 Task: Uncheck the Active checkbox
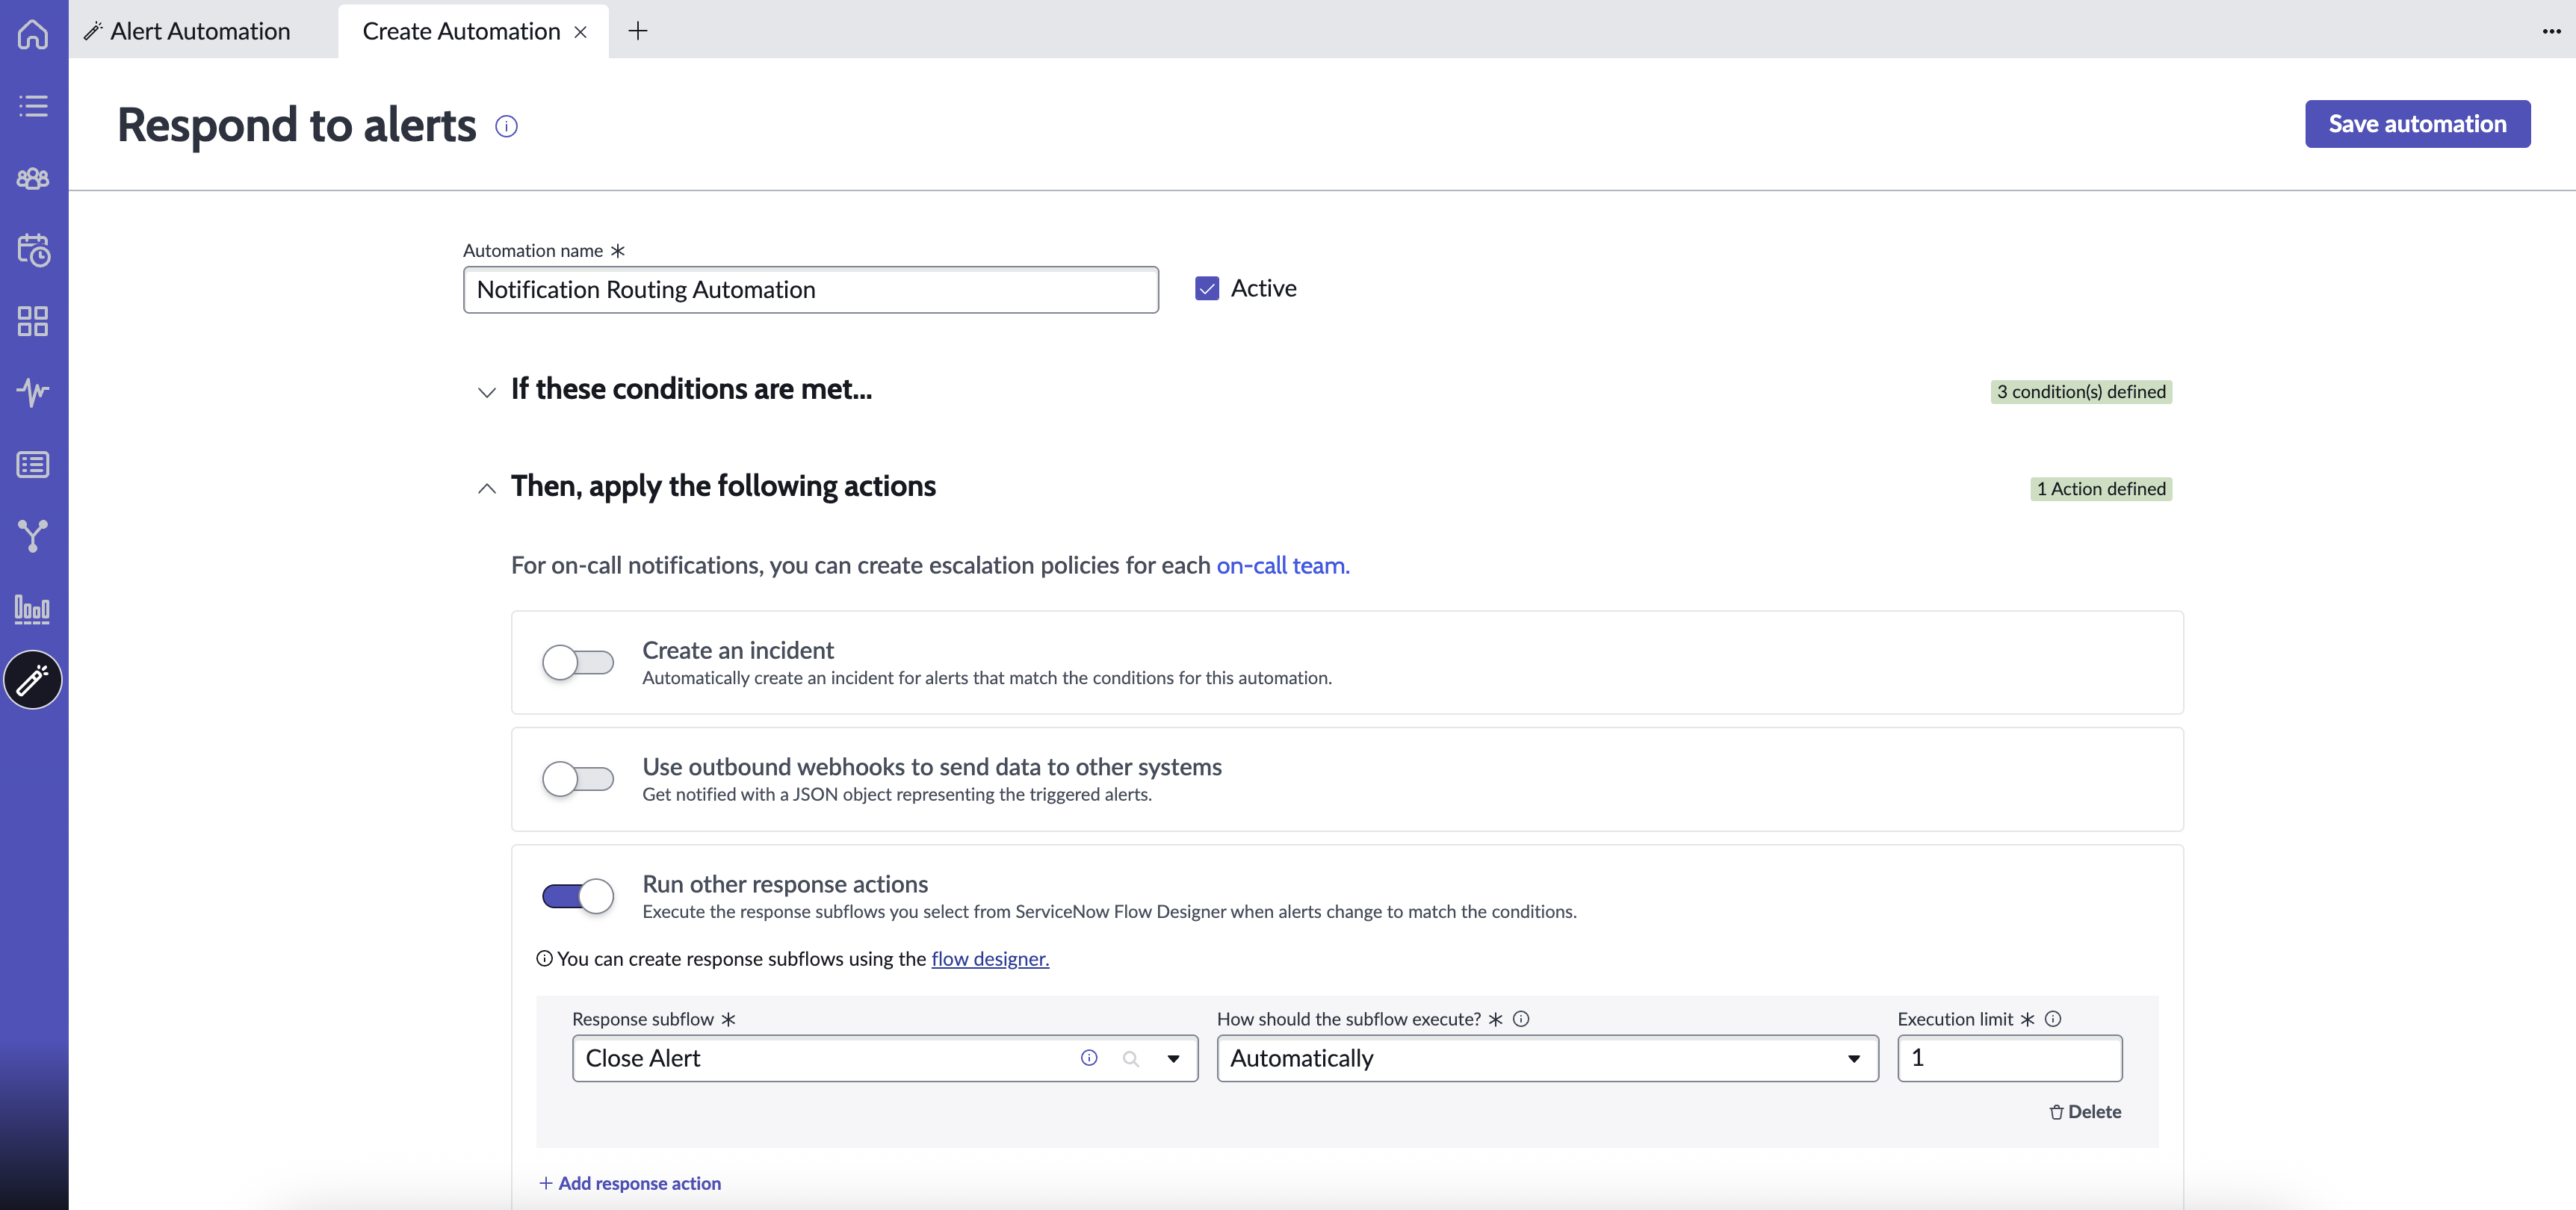1207,289
